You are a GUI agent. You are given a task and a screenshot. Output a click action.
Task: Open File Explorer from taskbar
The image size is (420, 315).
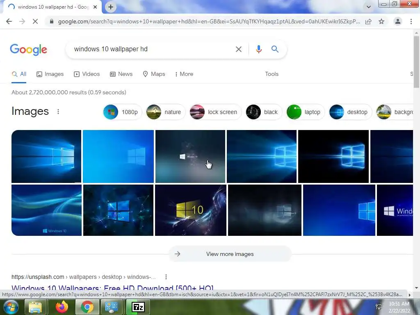35,307
